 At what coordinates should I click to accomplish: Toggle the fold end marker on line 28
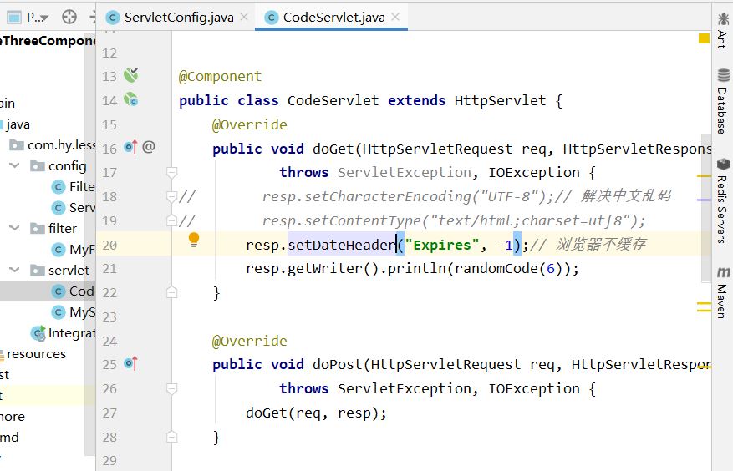click(171, 437)
